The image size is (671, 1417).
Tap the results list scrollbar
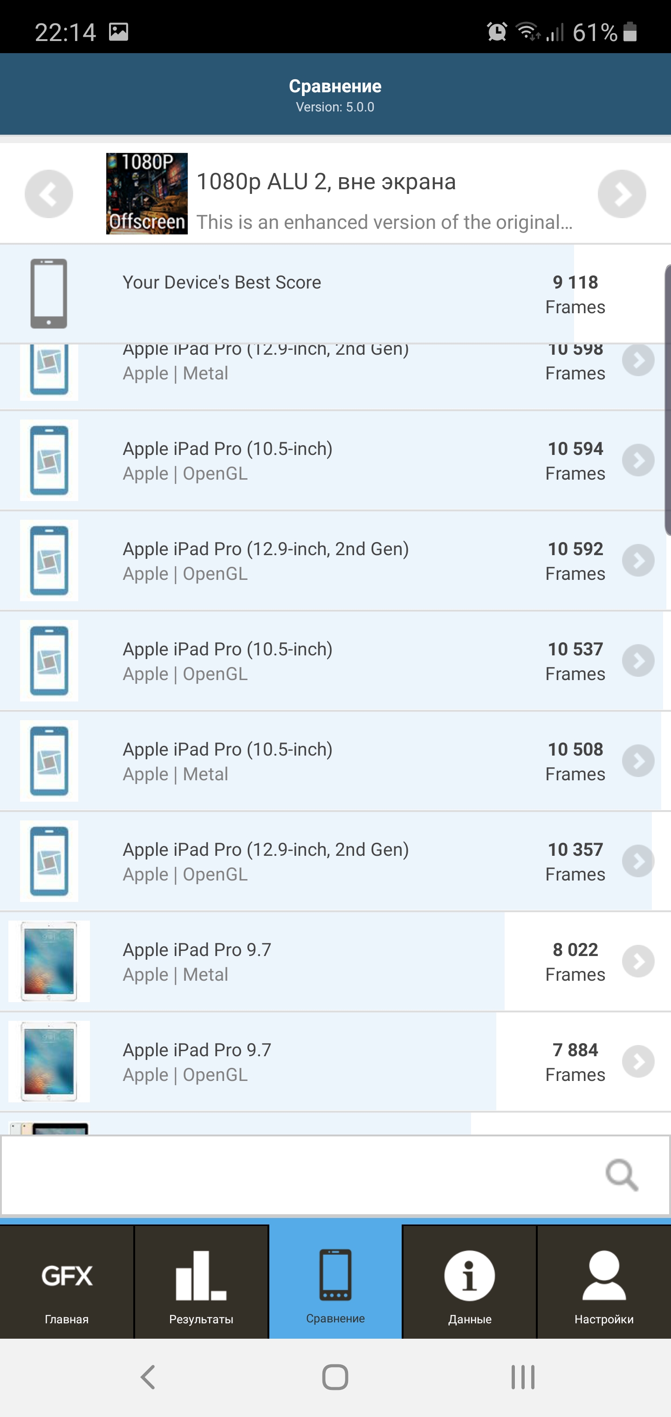point(668,400)
